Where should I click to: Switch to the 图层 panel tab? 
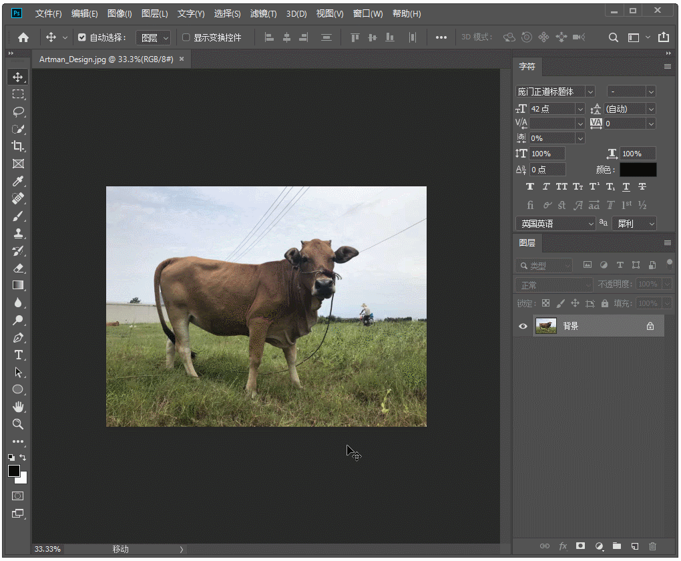point(527,243)
